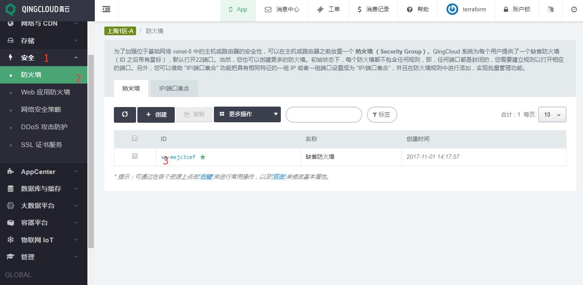Check the 缺省防火墙 row checkbox
Viewport: 583px width, 285px height.
(x=135, y=156)
